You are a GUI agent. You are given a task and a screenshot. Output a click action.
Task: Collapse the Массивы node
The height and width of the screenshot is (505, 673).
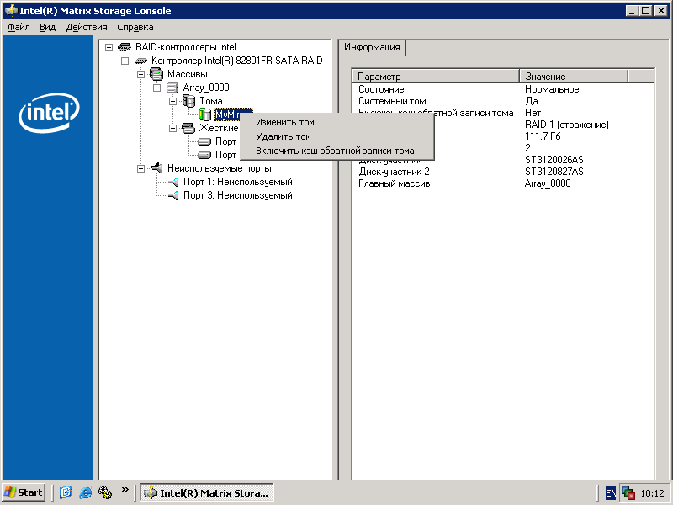tap(140, 74)
